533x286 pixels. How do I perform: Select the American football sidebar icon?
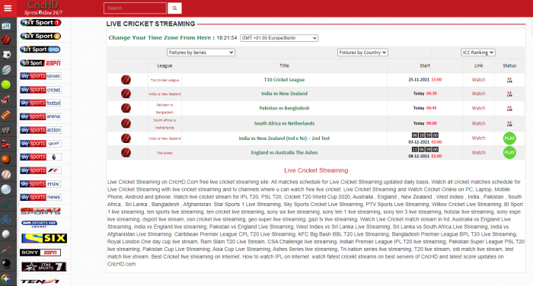click(x=6, y=114)
